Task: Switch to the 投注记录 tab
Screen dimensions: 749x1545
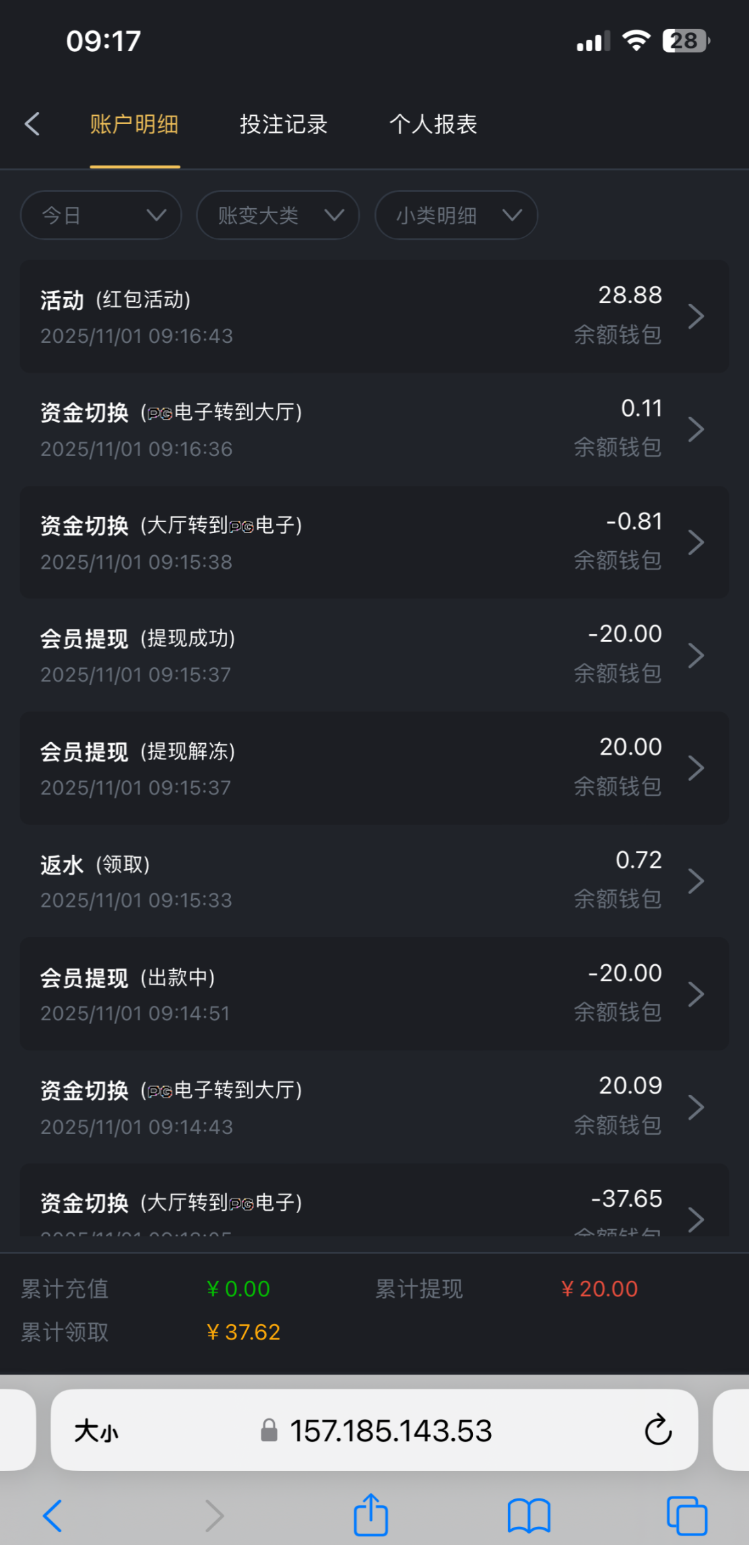Action: pos(284,125)
